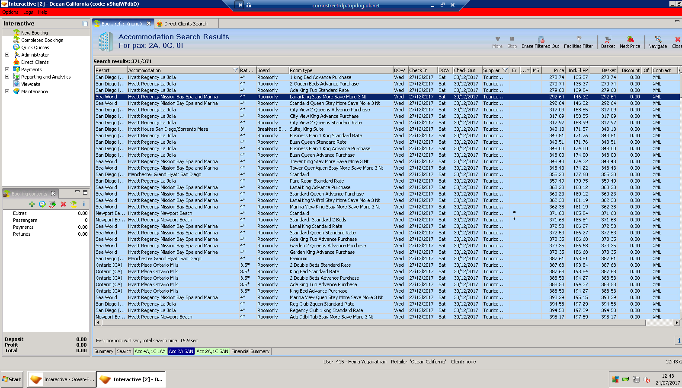Sort by the Board column header
Viewport: 682px width, 388px height.
pyautogui.click(x=272, y=70)
